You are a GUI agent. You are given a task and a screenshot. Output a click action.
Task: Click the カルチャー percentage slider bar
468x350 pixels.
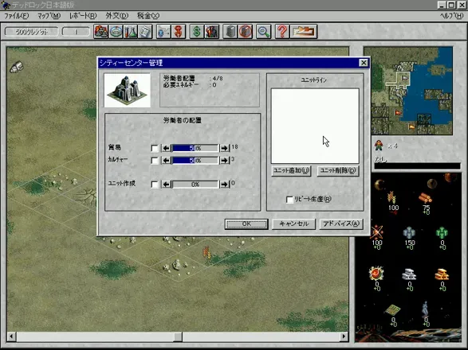(195, 161)
